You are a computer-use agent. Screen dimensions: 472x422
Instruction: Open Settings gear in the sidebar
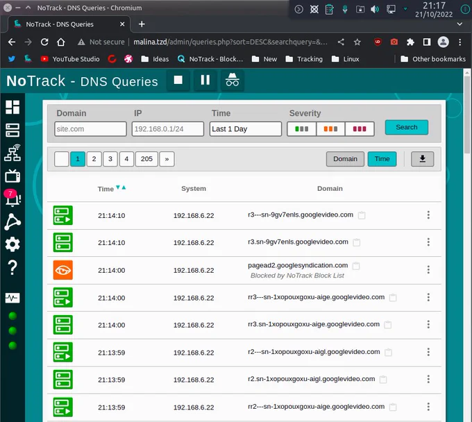12,244
